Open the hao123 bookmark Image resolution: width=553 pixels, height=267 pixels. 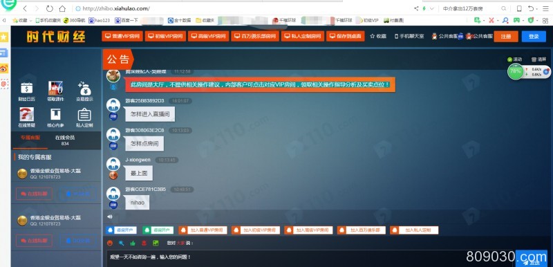(99, 21)
